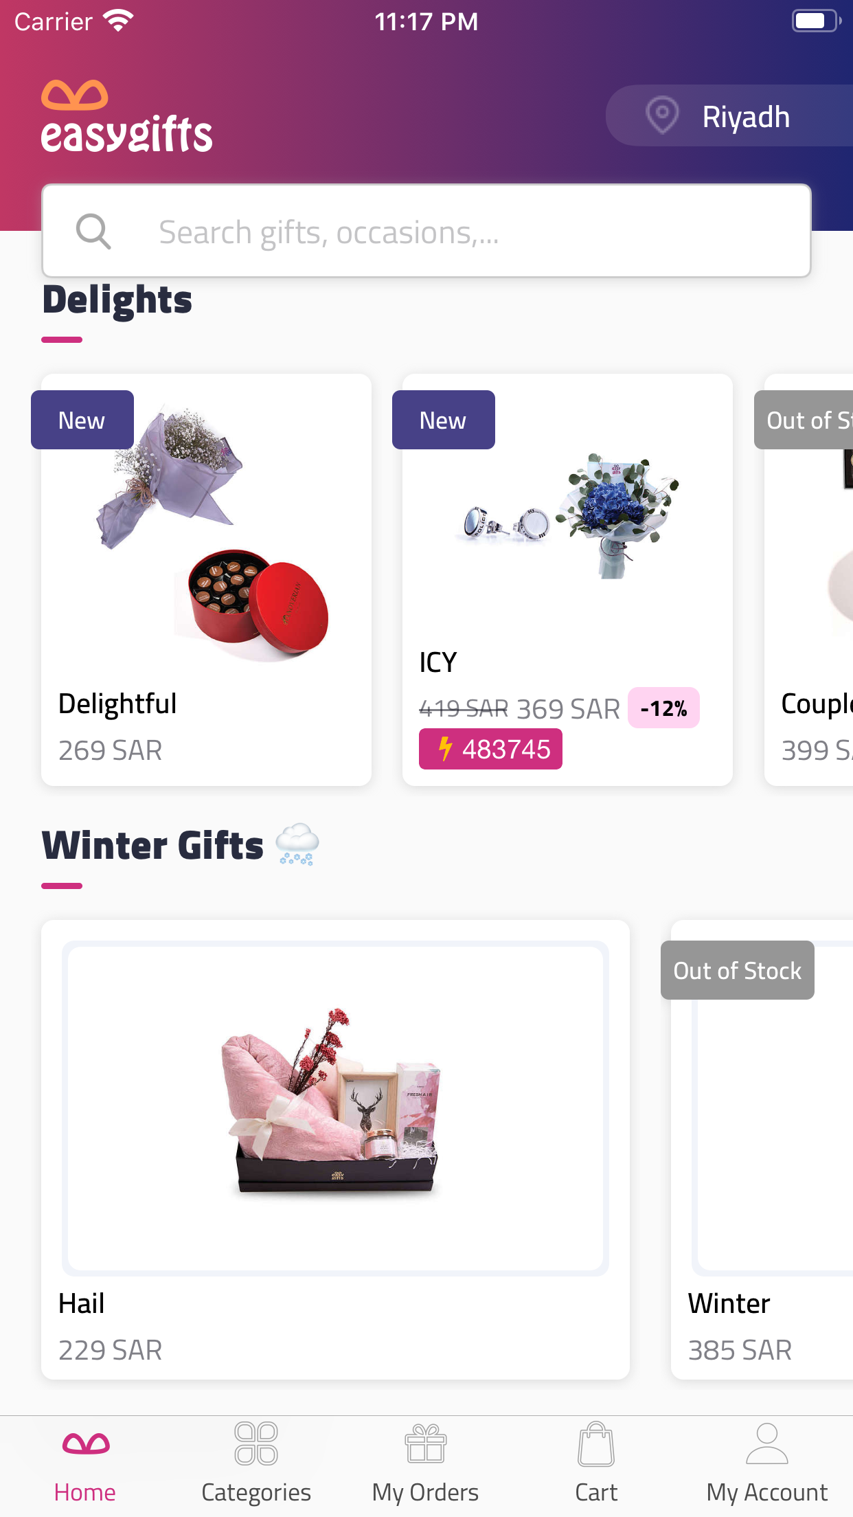Tap the search magnifier icon

coord(93,232)
